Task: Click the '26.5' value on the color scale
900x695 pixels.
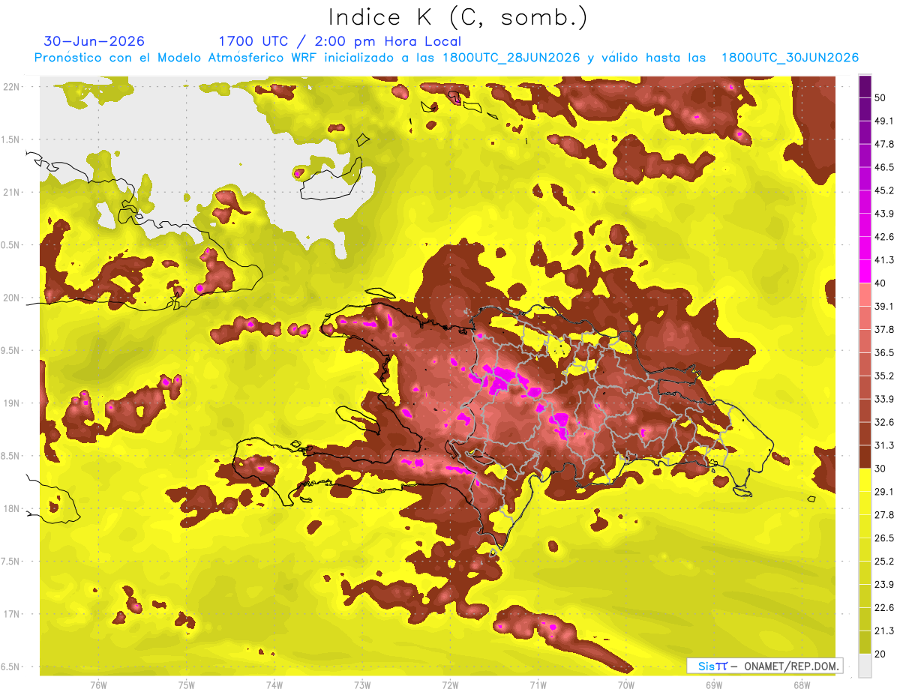Action: point(885,538)
